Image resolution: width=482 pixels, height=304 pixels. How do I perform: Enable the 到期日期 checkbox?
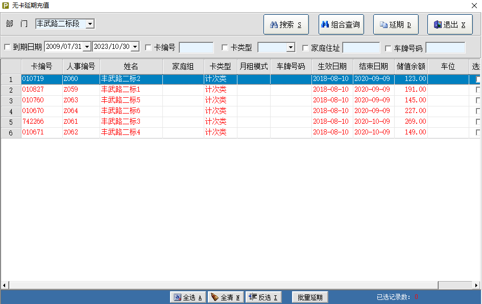7,47
